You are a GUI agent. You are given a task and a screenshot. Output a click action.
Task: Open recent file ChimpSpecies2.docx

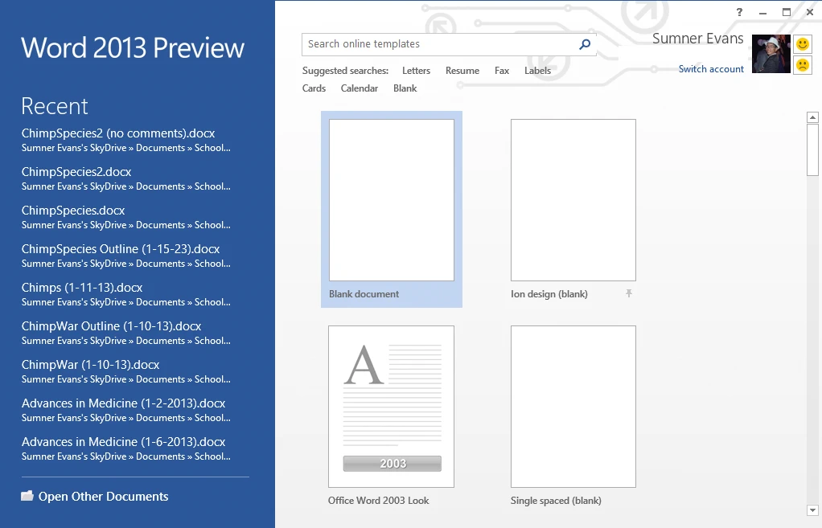click(x=76, y=172)
